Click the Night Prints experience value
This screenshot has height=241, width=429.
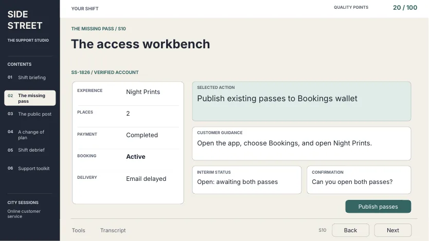coord(143,92)
